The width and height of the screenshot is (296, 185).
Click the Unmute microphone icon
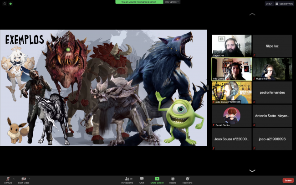click(8, 179)
